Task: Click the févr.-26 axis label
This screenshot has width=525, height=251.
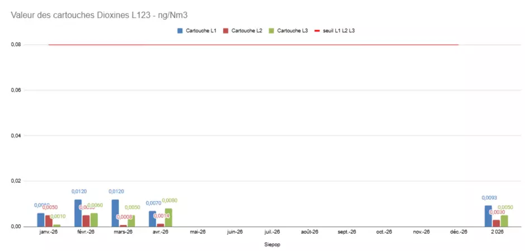Action: (x=85, y=231)
